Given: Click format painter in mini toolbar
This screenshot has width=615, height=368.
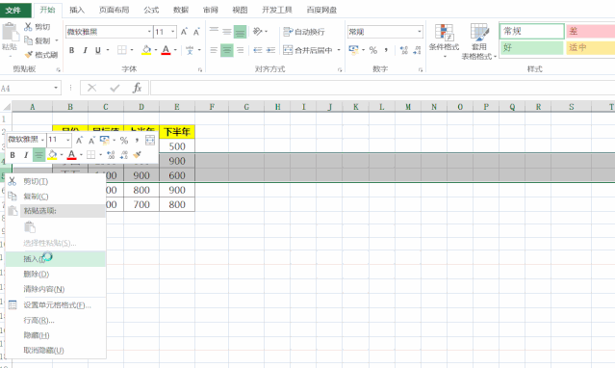Looking at the screenshot, I should (137, 155).
